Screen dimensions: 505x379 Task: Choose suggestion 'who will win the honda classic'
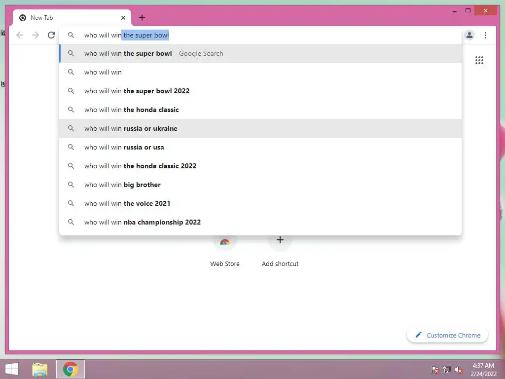point(260,110)
